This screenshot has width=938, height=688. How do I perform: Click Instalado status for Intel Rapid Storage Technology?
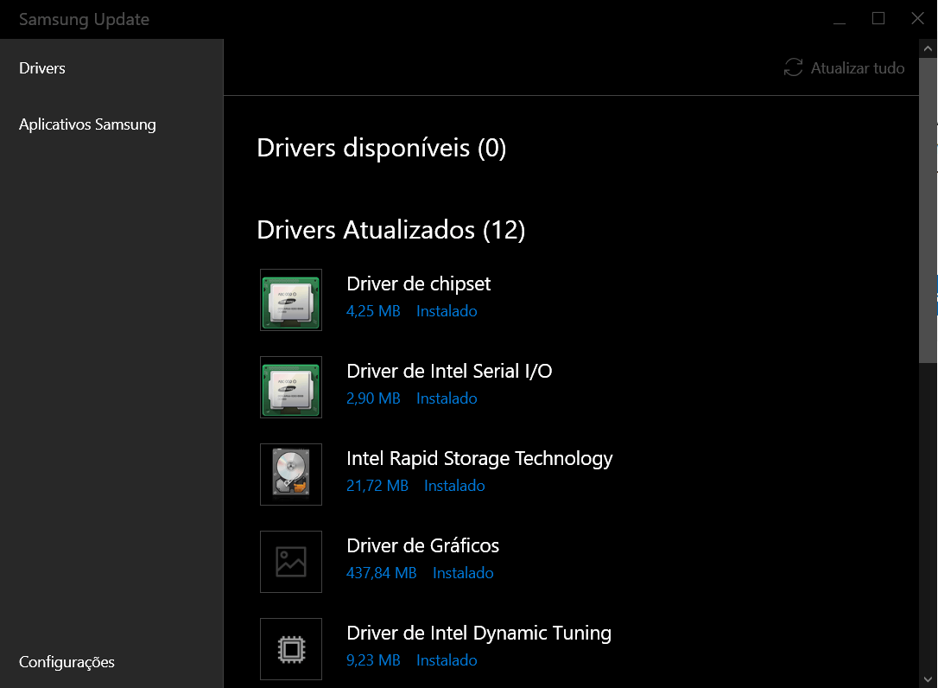click(x=454, y=487)
